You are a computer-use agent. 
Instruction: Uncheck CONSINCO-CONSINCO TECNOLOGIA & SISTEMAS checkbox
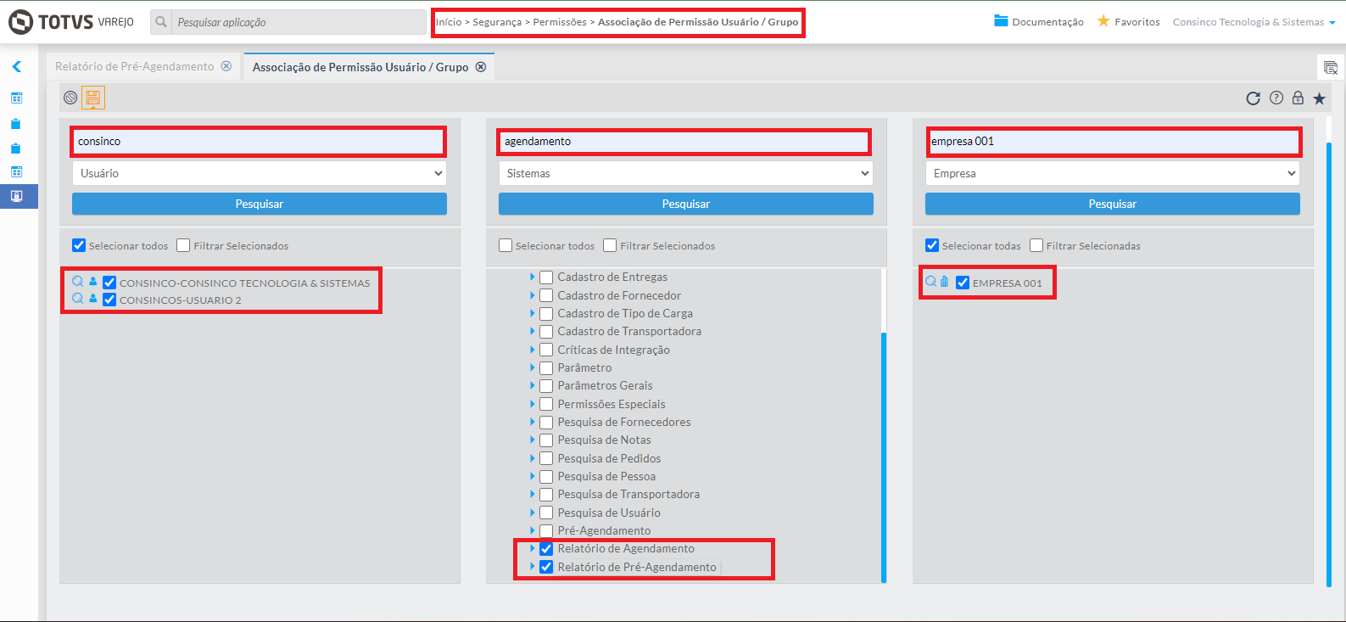tap(109, 283)
